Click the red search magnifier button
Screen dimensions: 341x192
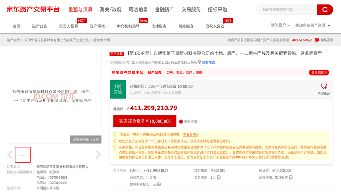point(325,9)
